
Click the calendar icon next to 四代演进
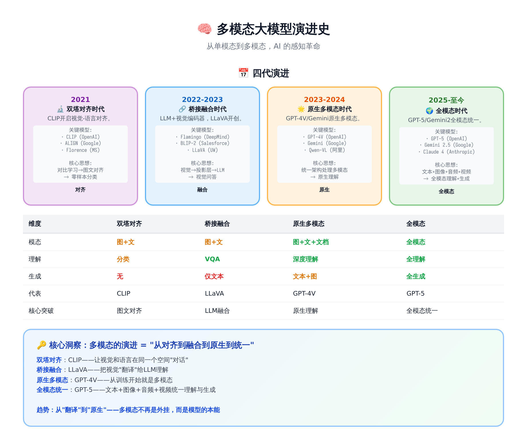pyautogui.click(x=243, y=73)
